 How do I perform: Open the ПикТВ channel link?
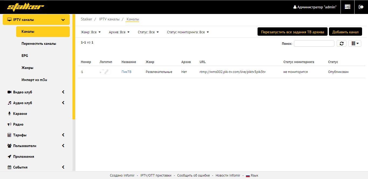click(126, 72)
